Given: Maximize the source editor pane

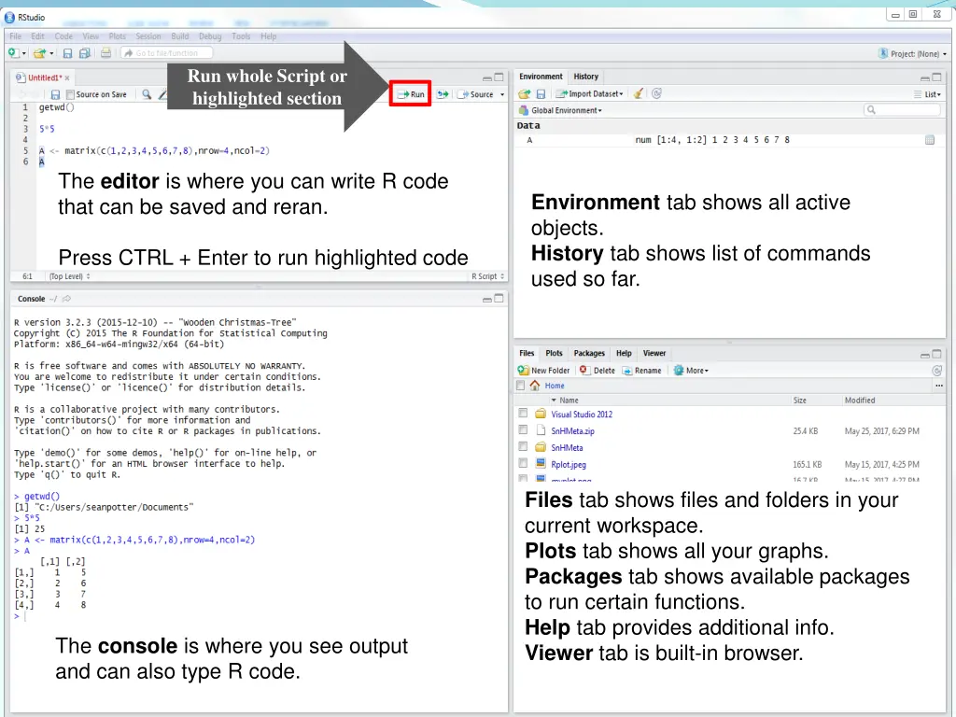Looking at the screenshot, I should pyautogui.click(x=499, y=77).
